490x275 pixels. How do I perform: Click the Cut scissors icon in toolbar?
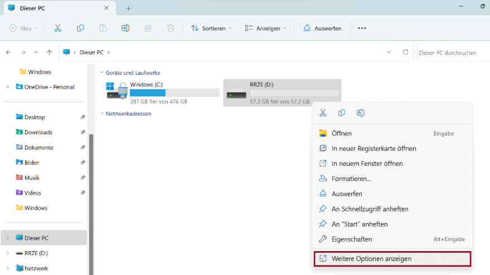point(57,28)
